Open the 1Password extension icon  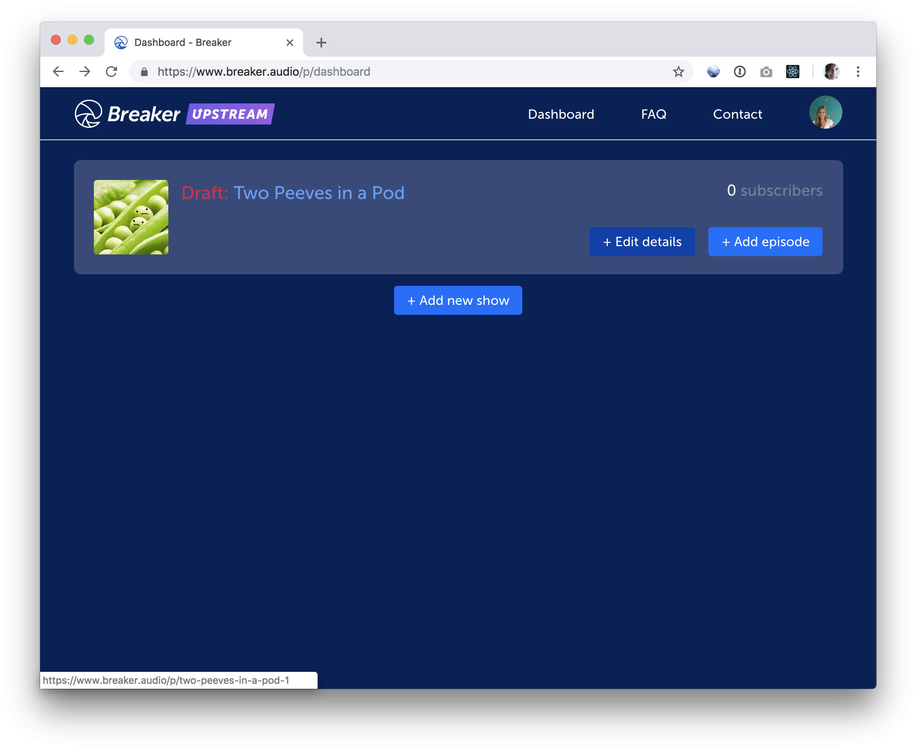[x=739, y=71]
